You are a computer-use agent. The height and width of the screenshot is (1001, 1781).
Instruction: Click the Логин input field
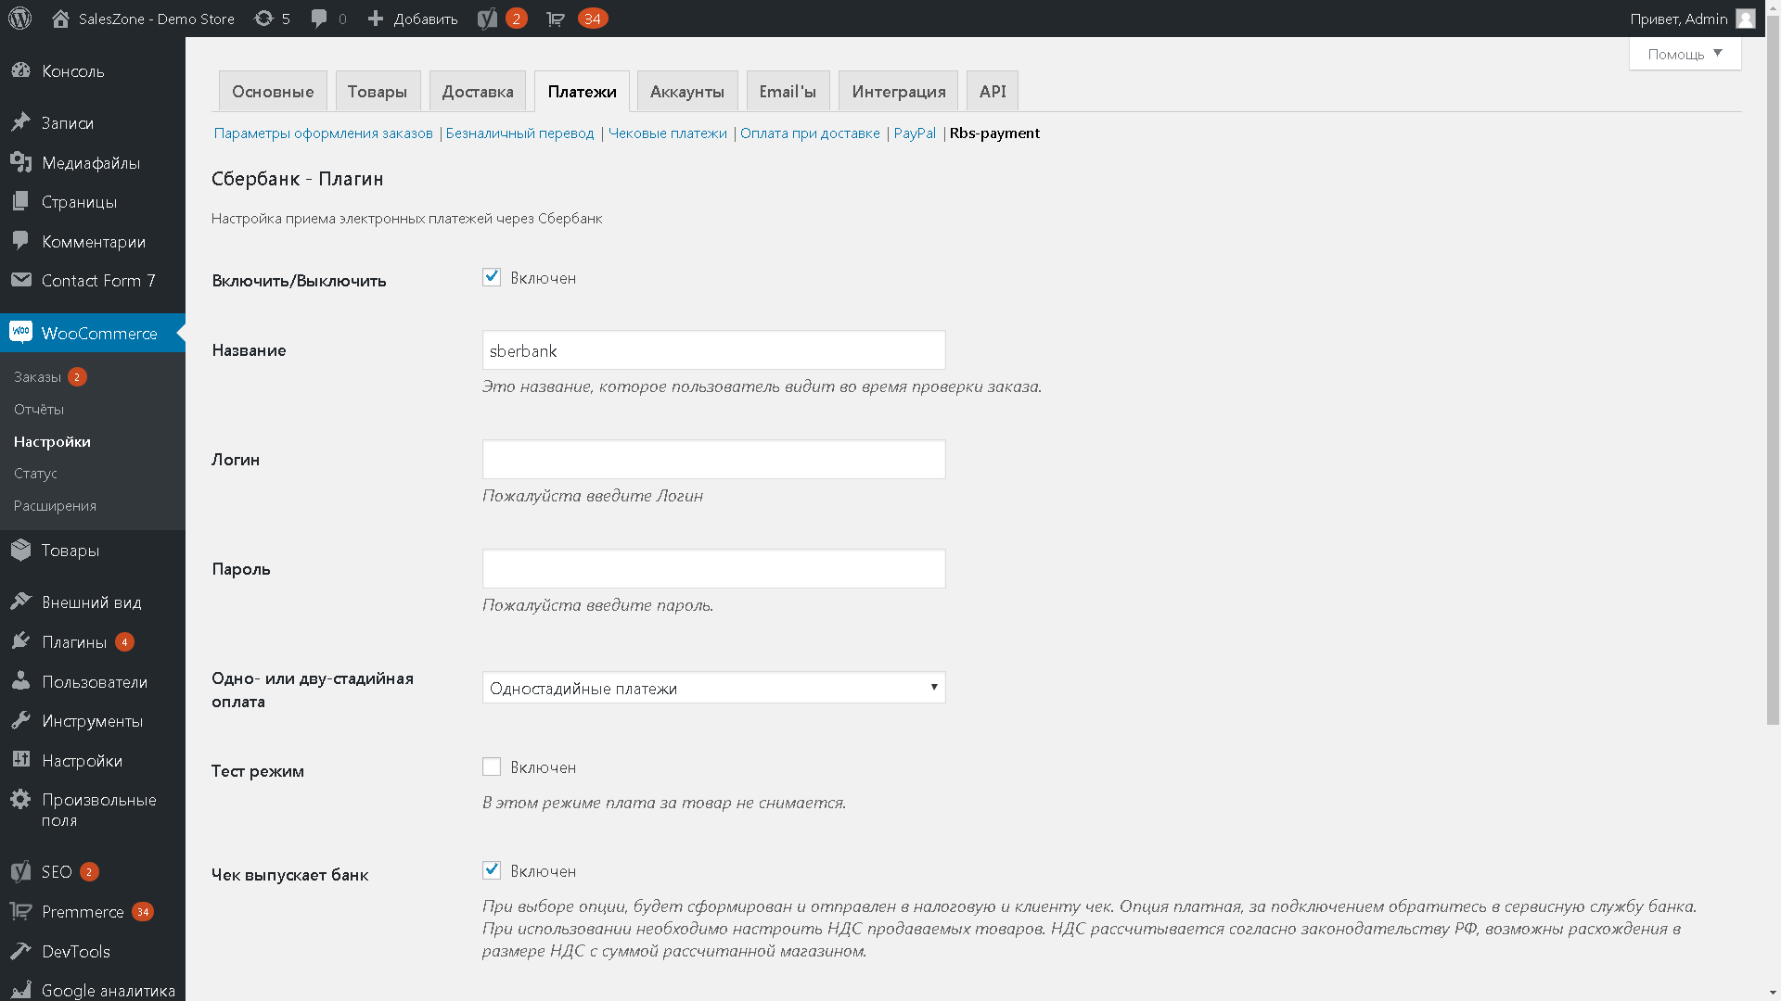713,460
